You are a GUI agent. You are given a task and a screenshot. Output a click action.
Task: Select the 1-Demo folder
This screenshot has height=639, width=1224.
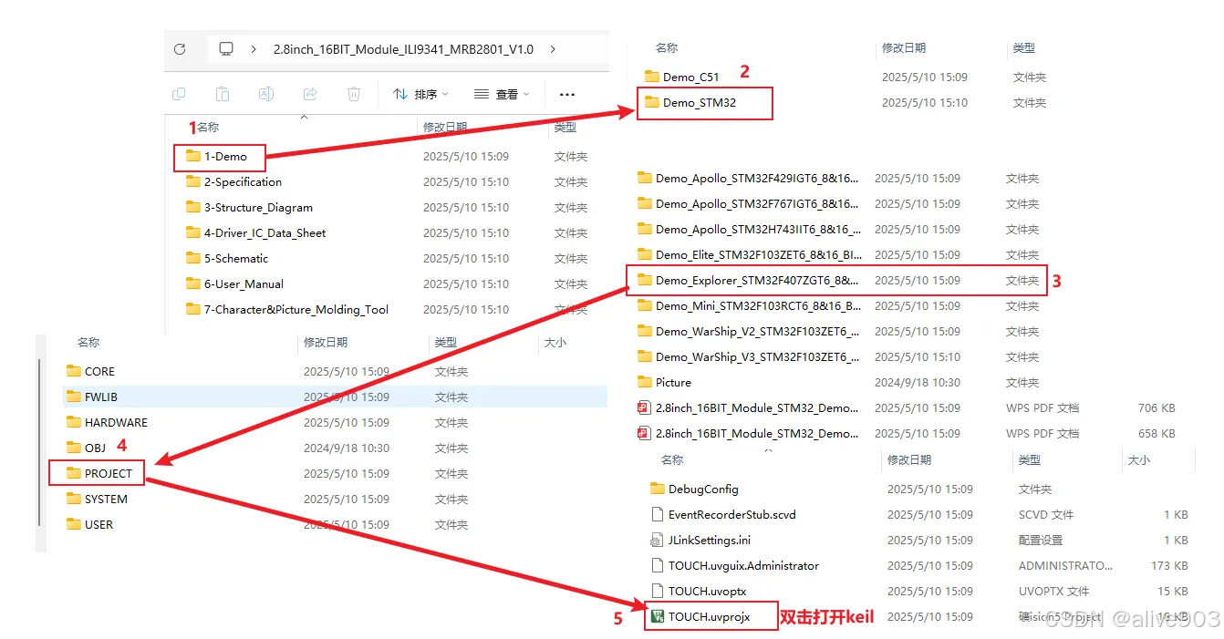point(216,157)
